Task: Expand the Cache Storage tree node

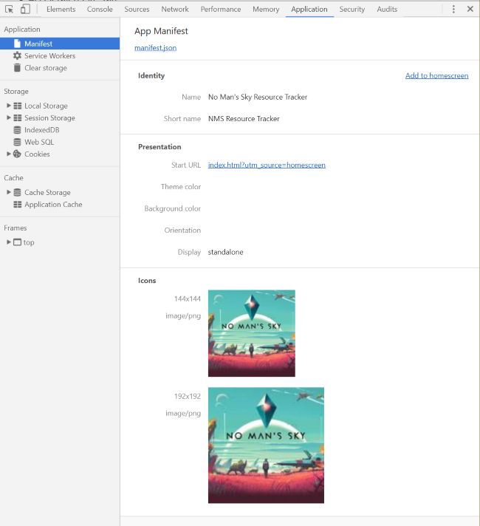Action: (9, 192)
